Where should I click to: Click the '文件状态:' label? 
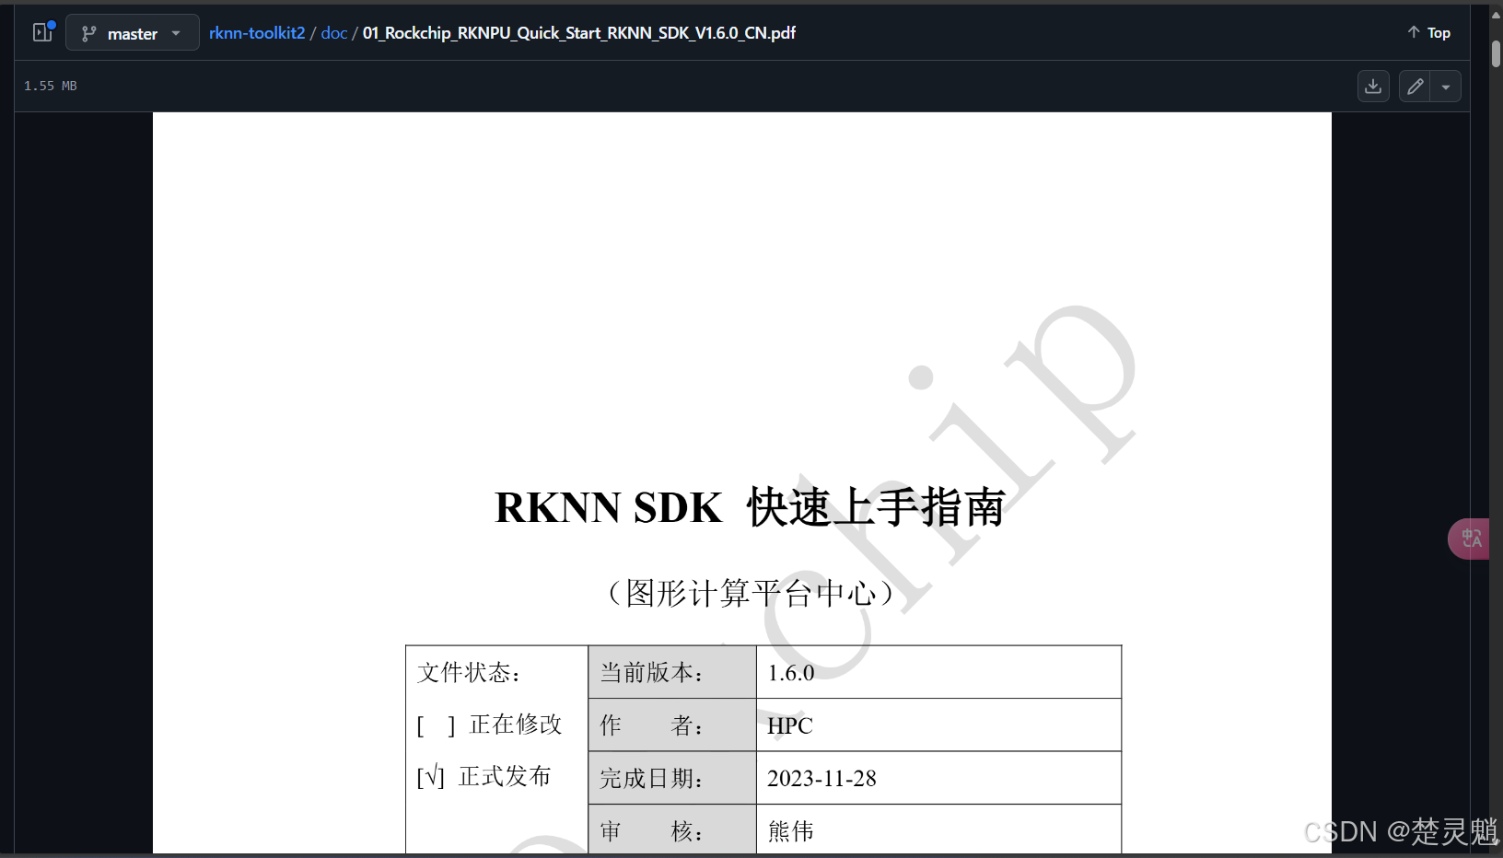[x=469, y=673]
